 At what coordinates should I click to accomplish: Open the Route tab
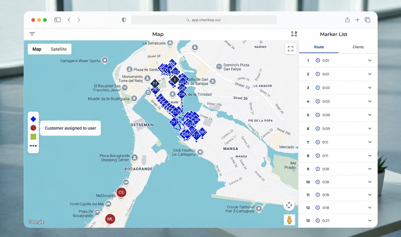(x=319, y=47)
